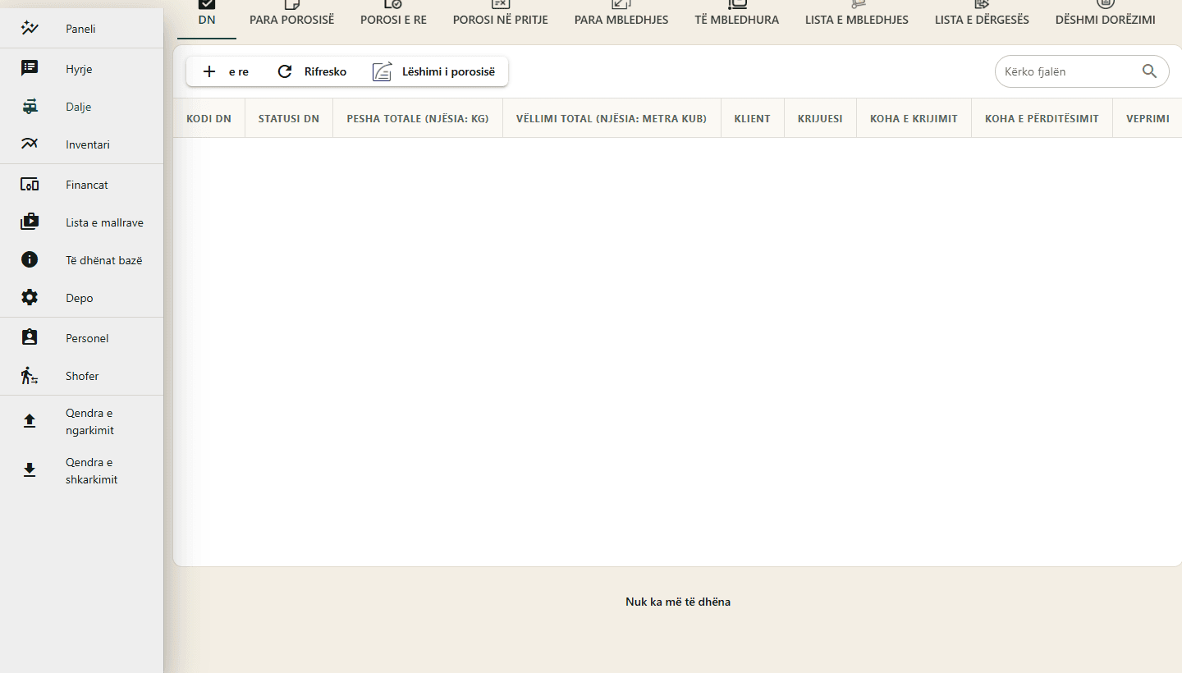The width and height of the screenshot is (1182, 673).
Task: Switch to the LISTA E MBLEDHJES tab
Action: point(857,19)
